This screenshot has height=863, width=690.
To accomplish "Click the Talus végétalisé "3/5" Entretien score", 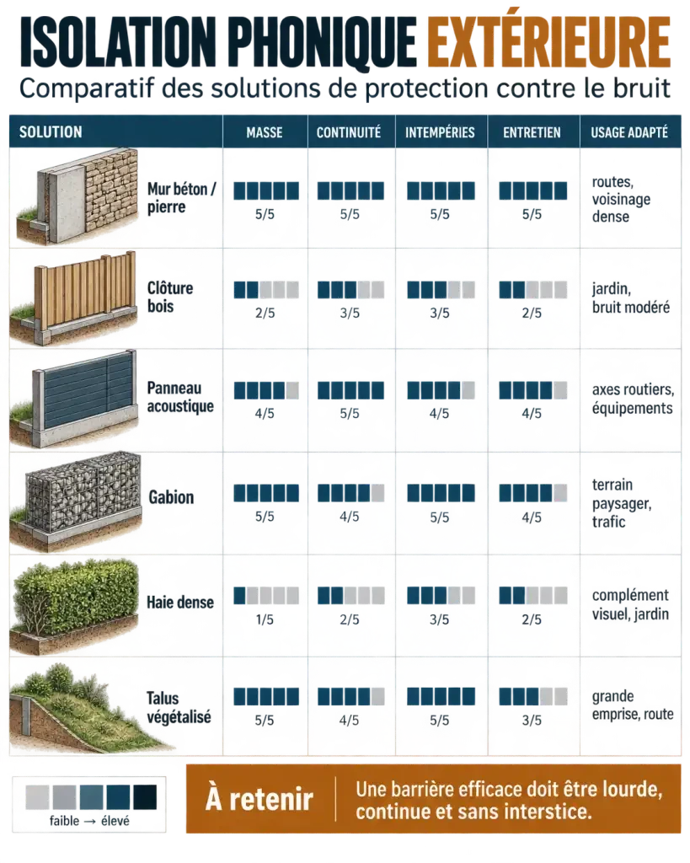I will 532,721.
